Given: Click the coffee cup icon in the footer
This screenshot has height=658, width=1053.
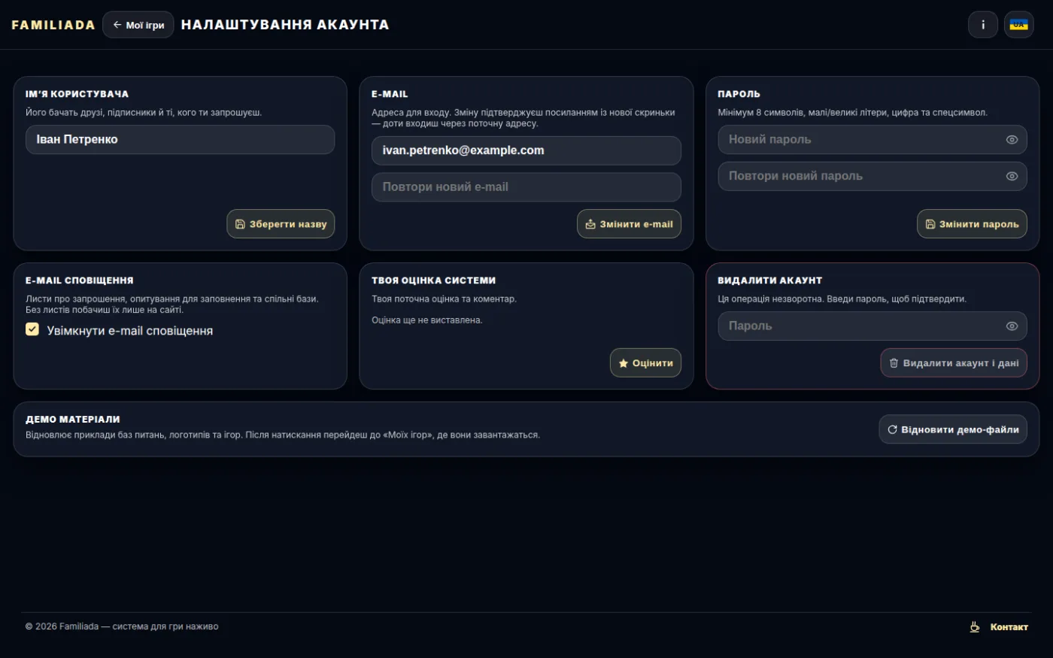Looking at the screenshot, I should point(975,627).
